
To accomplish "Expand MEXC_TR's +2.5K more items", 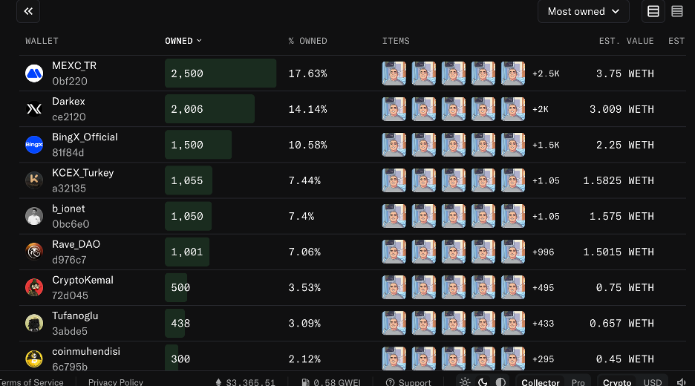I will [546, 73].
